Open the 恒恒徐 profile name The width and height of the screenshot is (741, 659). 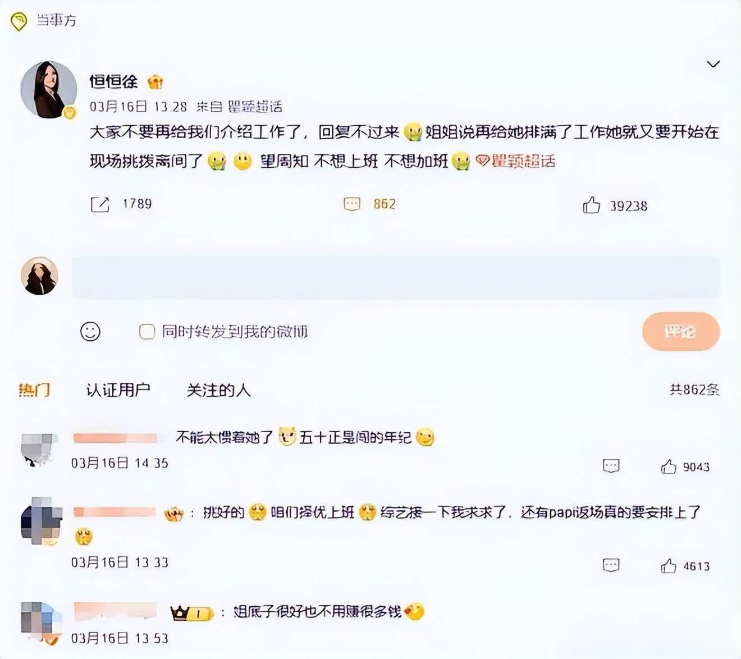tap(113, 81)
